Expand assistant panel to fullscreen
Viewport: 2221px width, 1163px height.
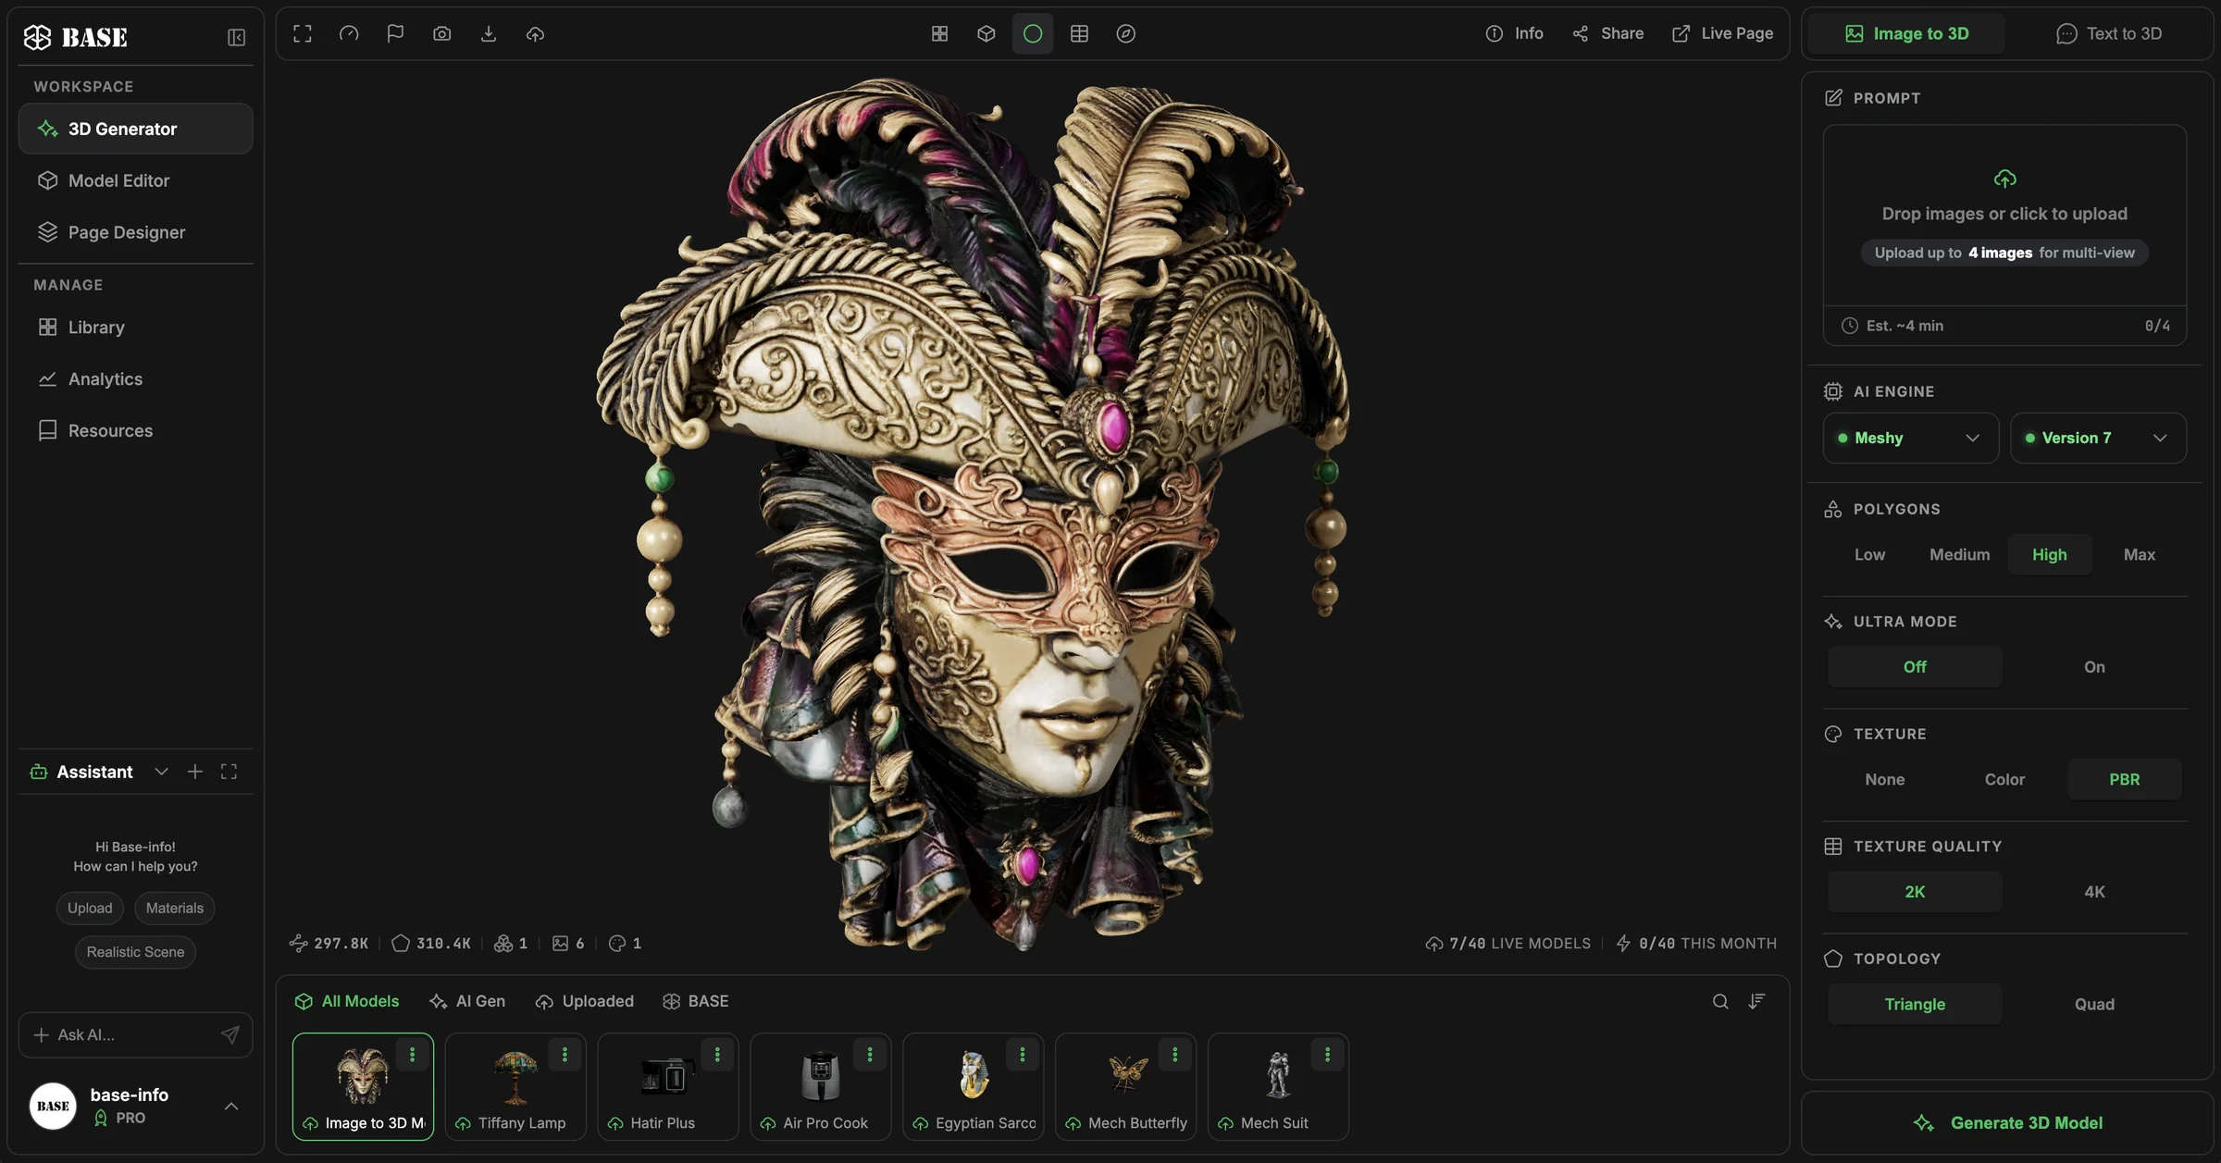tap(229, 772)
